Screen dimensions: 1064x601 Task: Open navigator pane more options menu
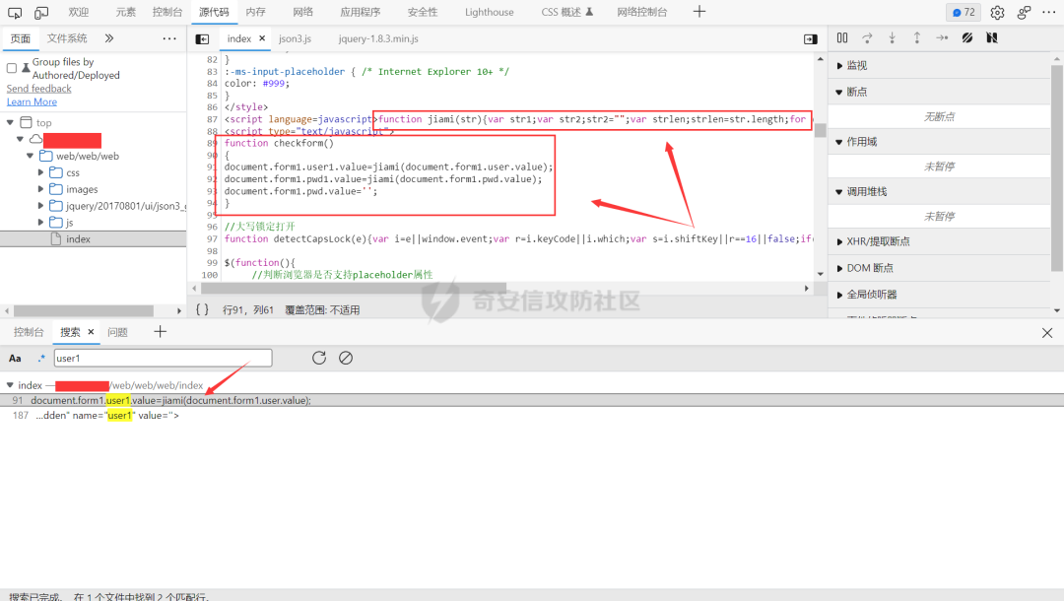[169, 38]
